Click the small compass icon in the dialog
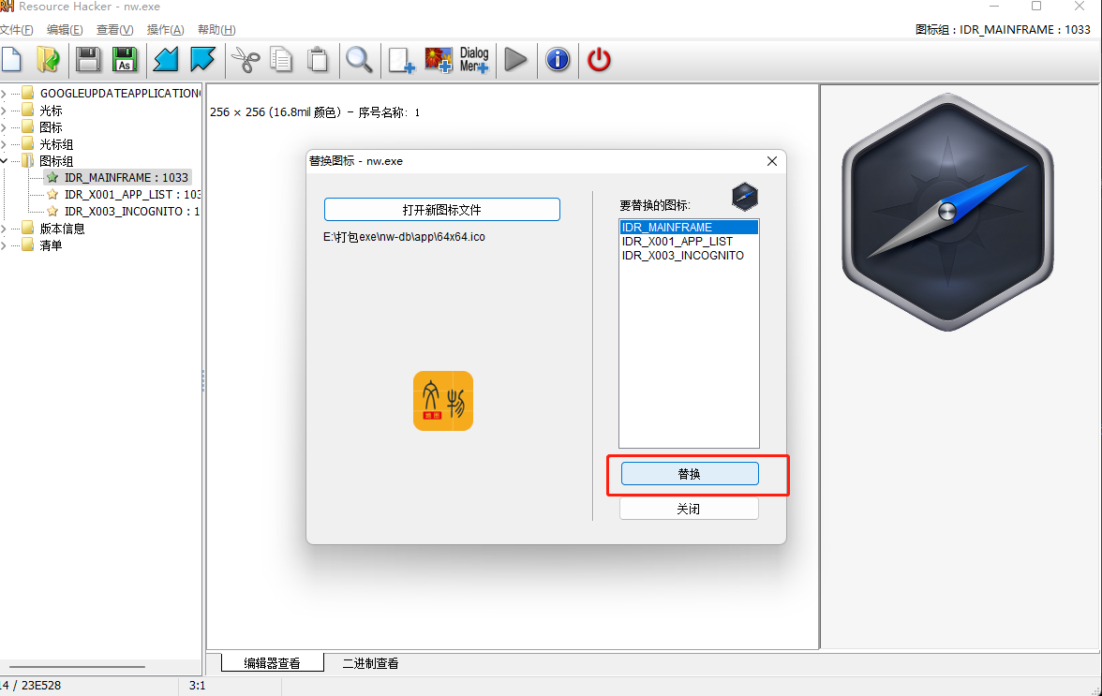 [x=744, y=197]
